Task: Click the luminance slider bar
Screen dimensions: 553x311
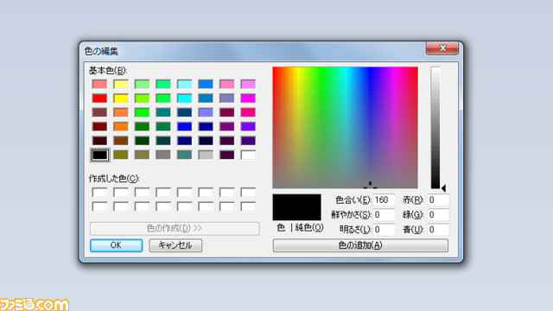Action: click(435, 127)
